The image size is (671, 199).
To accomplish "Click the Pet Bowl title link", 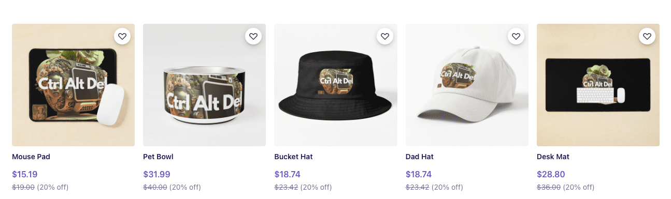I will click(x=158, y=157).
